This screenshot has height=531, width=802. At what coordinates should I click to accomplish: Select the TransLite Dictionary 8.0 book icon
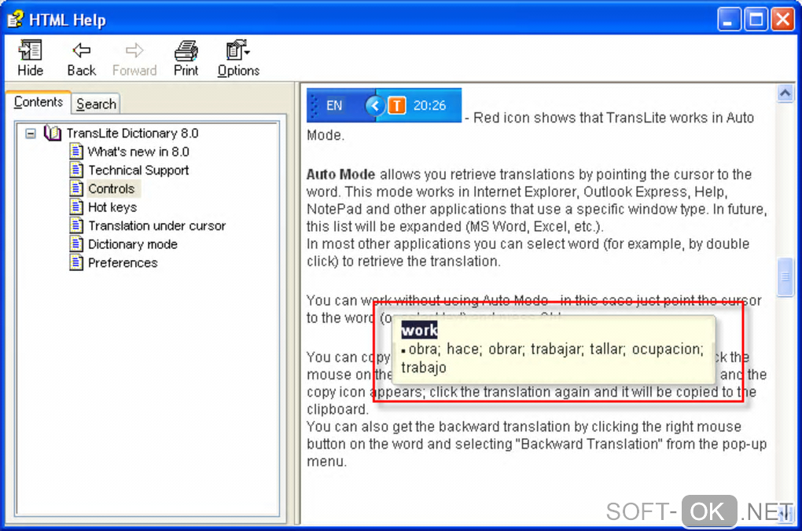(x=52, y=133)
